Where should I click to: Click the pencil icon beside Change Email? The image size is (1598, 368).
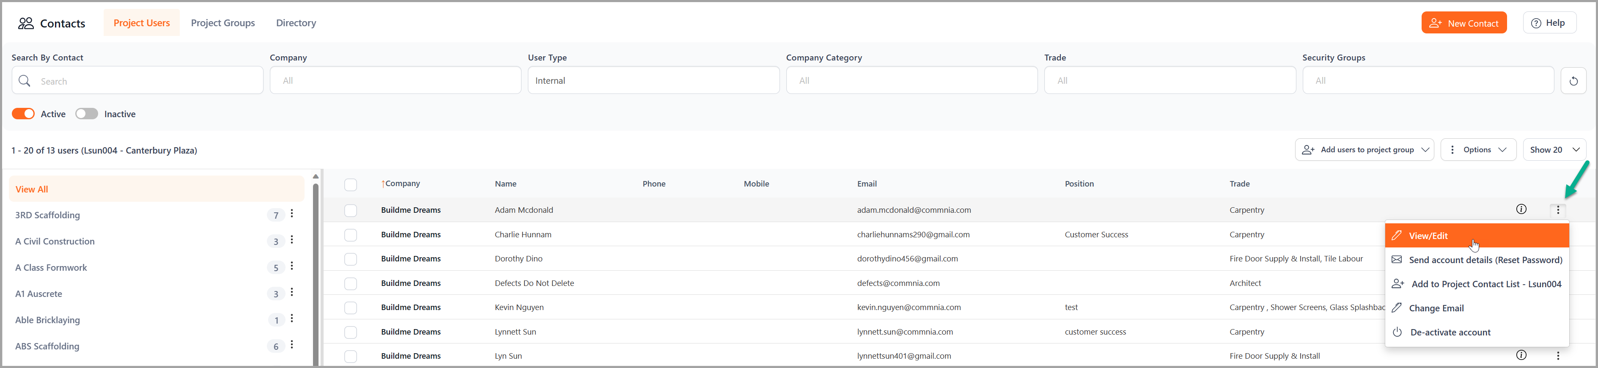point(1396,308)
